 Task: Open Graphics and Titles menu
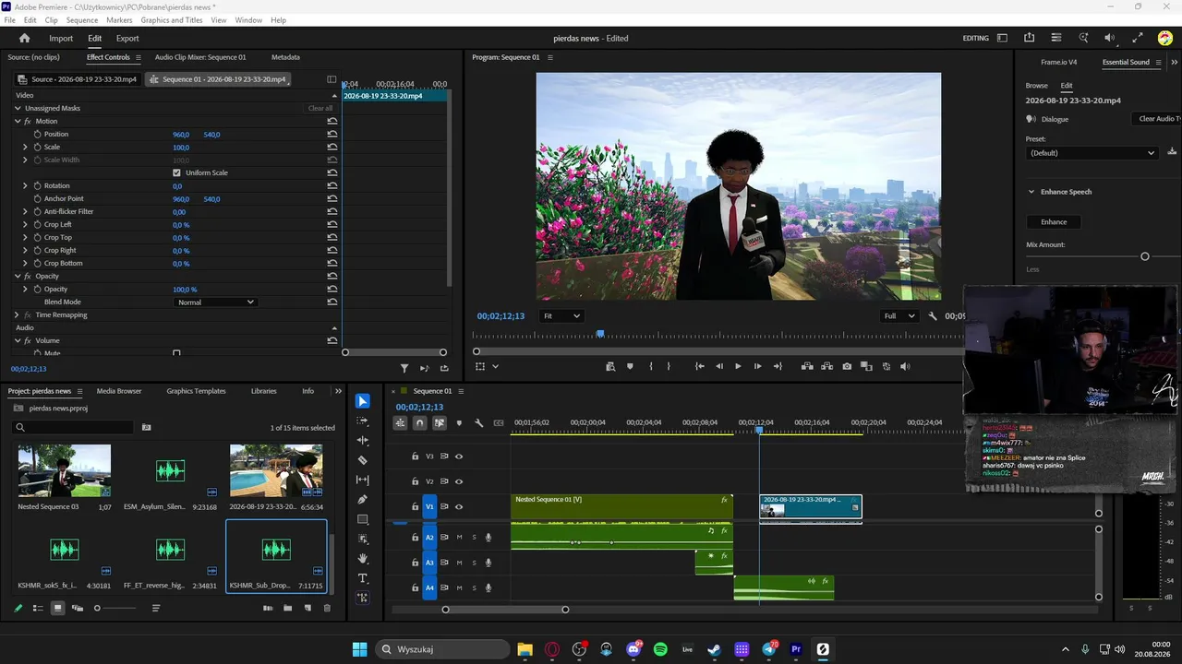pos(172,20)
